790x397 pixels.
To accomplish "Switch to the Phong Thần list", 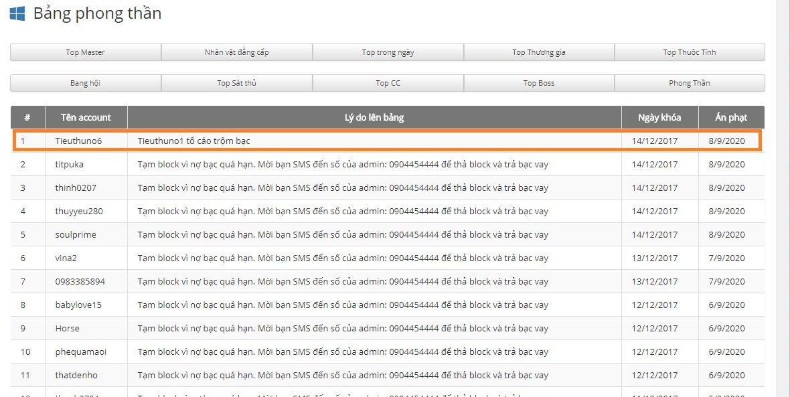I will [x=690, y=83].
